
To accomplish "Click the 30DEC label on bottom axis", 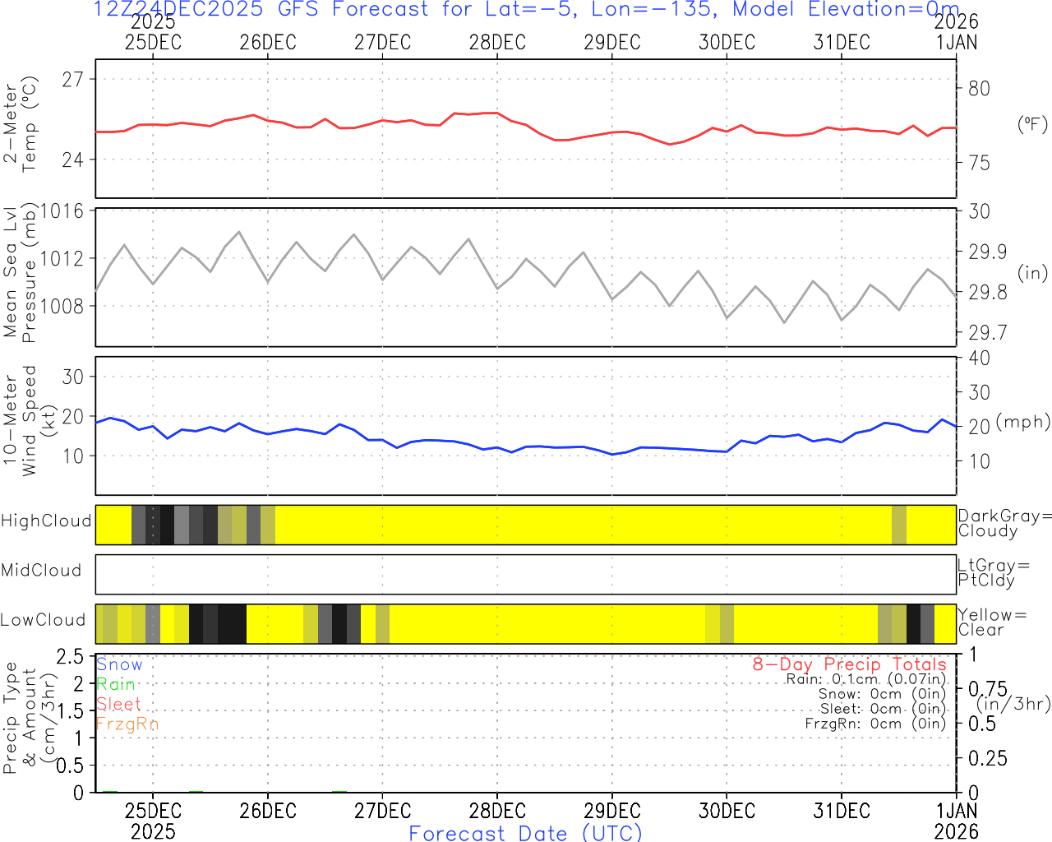I will (727, 811).
